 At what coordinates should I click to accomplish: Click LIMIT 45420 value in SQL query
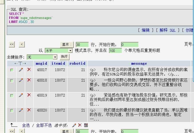23,22
